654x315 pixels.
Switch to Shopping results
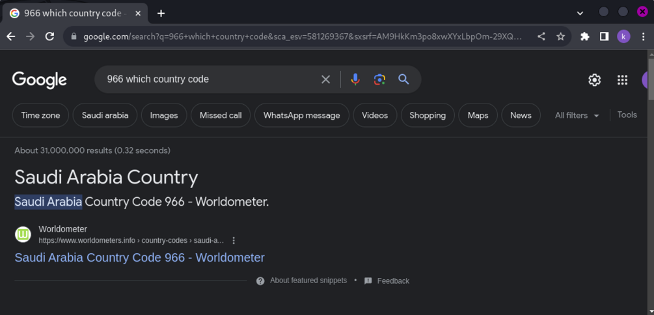tap(428, 115)
